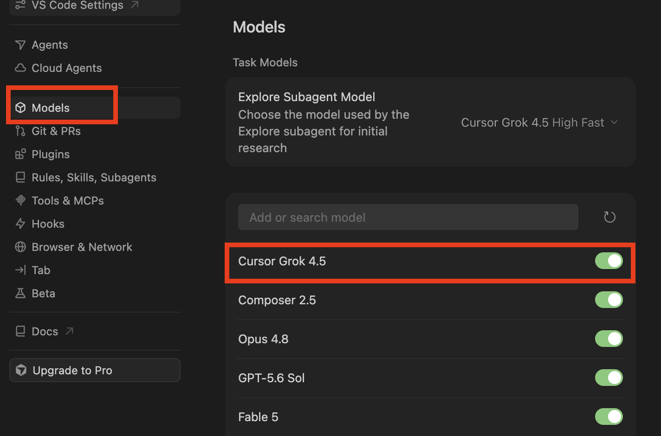Click the GPT-5.6 Sol model name
The width and height of the screenshot is (661, 436).
tap(272, 378)
